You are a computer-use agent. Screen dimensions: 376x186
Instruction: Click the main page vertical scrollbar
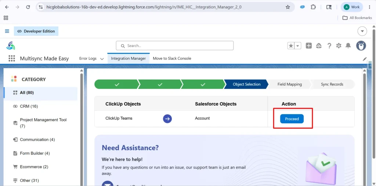pos(374,94)
